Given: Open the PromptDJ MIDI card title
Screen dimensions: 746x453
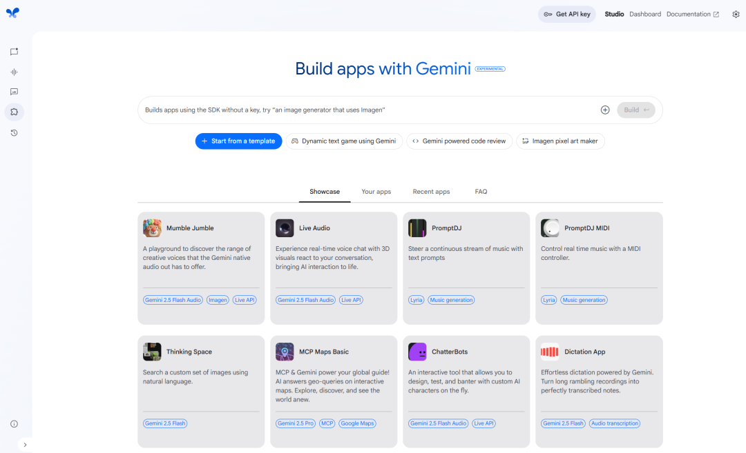Looking at the screenshot, I should tap(586, 228).
